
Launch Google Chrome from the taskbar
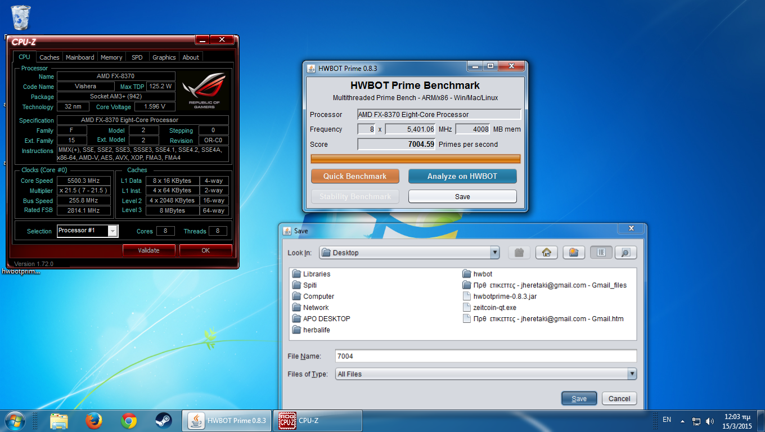129,421
